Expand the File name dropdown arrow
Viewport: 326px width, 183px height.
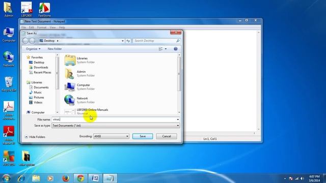click(178, 119)
